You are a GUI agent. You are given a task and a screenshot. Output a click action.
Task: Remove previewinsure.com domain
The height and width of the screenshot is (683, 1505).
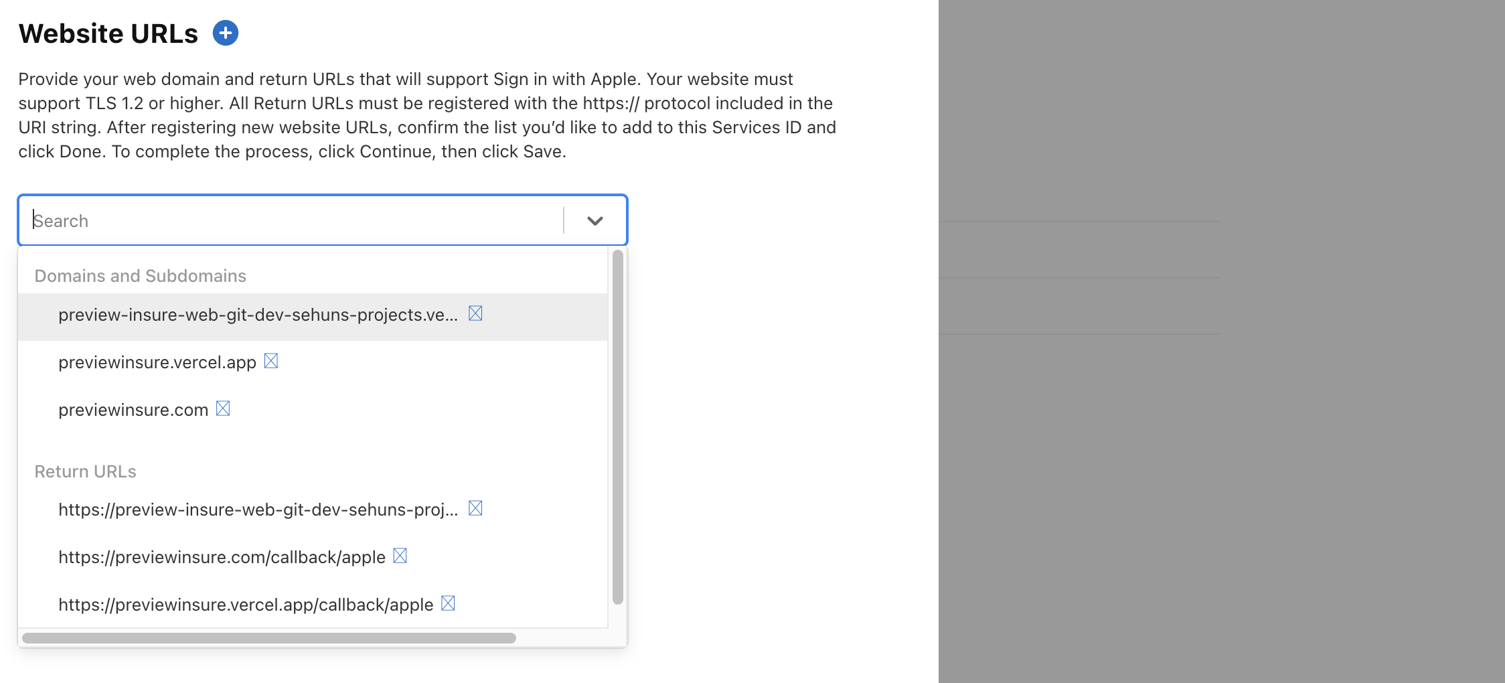223,408
